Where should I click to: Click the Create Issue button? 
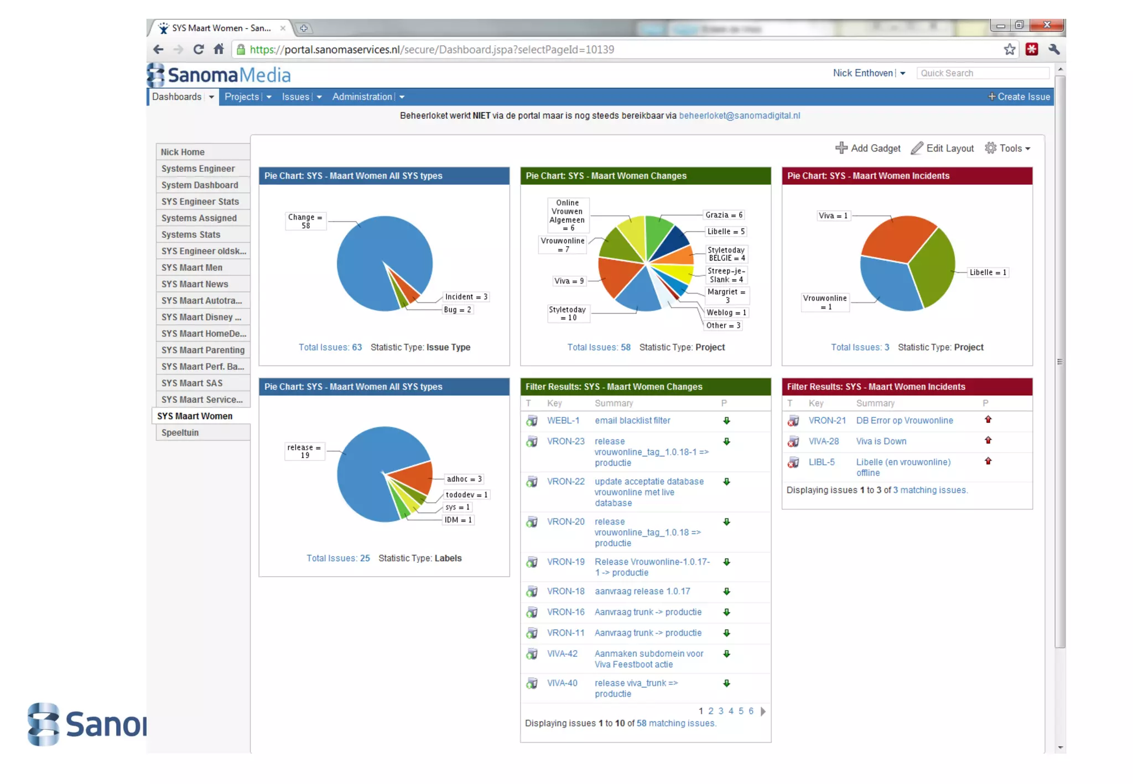1019,97
